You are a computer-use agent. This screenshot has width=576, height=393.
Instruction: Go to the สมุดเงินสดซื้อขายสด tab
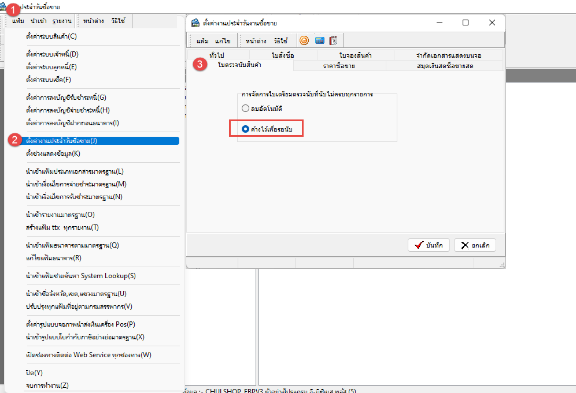(445, 66)
